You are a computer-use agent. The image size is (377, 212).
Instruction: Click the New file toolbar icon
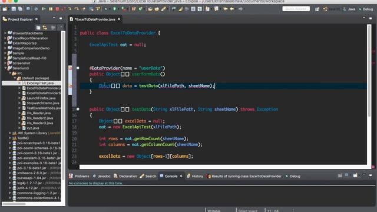5,9
